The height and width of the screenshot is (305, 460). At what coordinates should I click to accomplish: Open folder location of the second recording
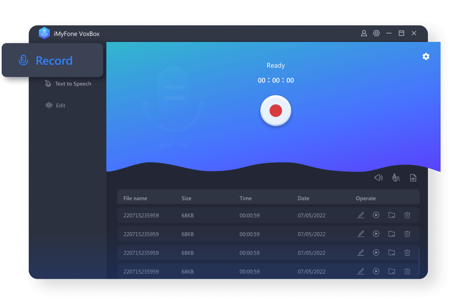click(392, 234)
